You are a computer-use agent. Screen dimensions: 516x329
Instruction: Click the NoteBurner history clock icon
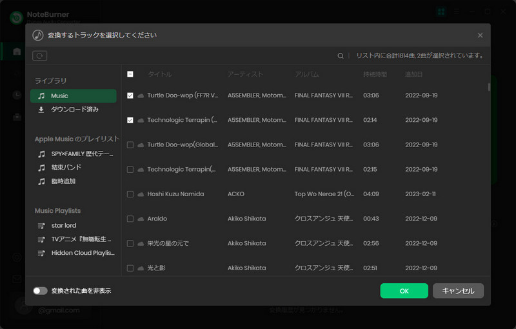17,95
